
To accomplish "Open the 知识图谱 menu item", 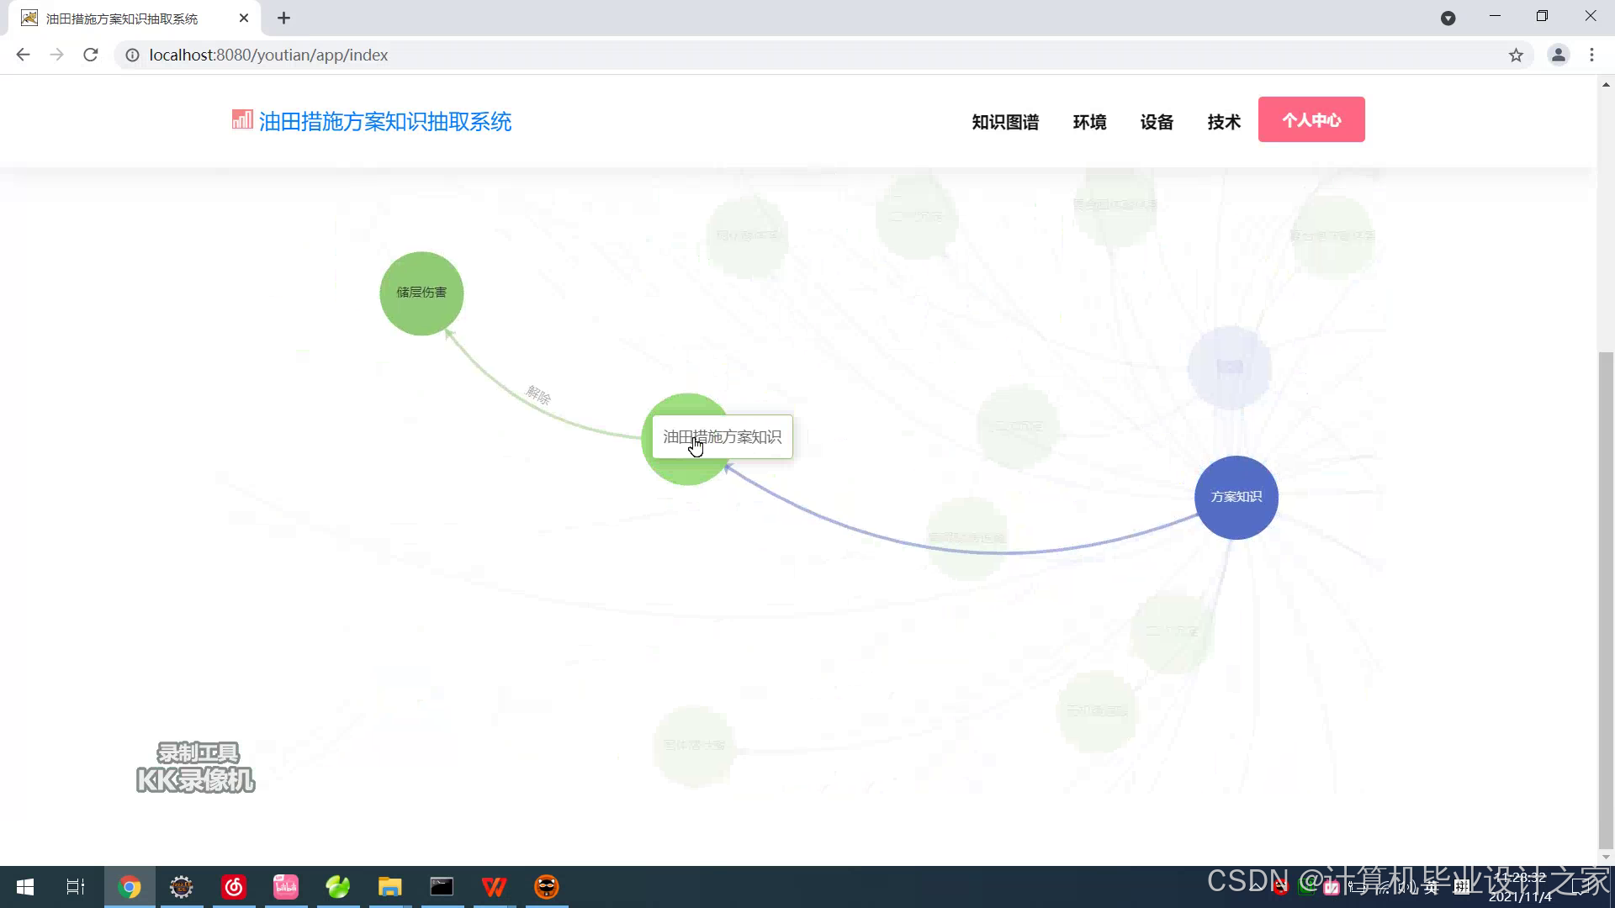I will (1005, 122).
